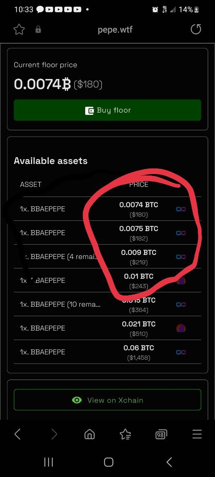Tap the bookmark star beside the address bar

point(19,29)
